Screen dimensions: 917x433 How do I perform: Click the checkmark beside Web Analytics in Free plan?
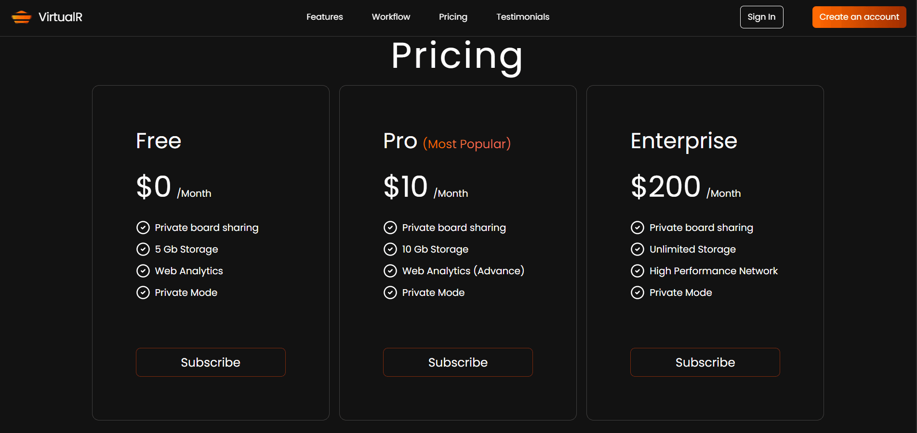(x=143, y=271)
